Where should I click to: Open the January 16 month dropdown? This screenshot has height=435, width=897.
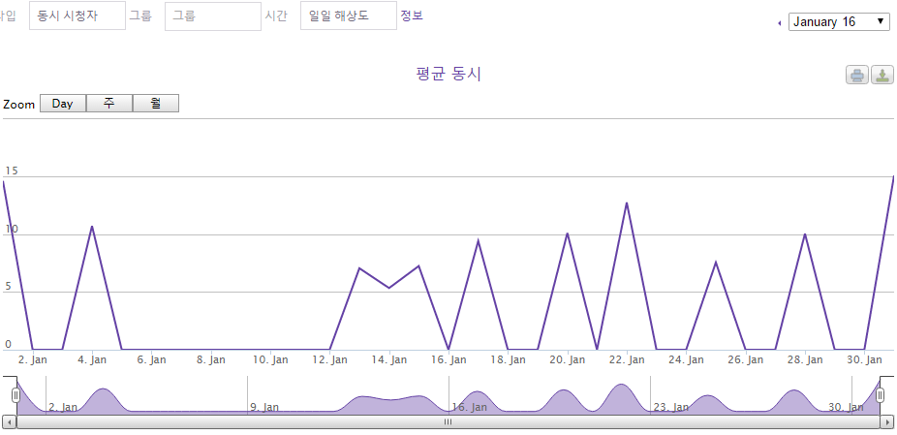(839, 21)
